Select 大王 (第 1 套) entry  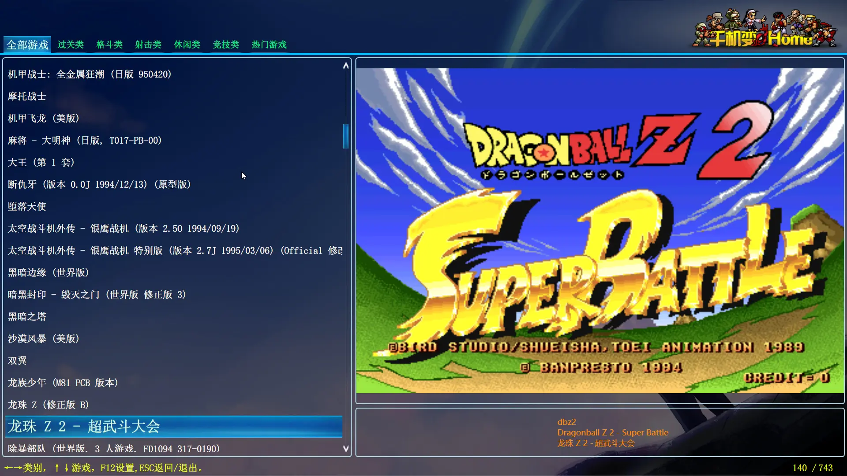[x=41, y=162]
